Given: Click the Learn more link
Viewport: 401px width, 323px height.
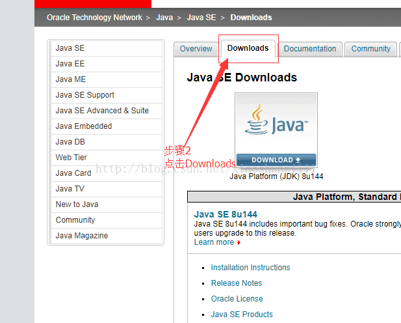Looking at the screenshot, I should [x=214, y=242].
